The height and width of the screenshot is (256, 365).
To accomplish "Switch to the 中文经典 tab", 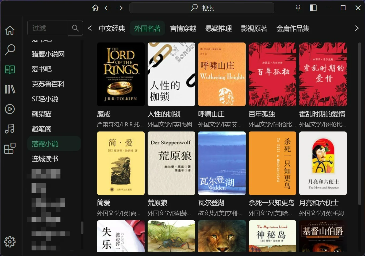I will coord(112,28).
